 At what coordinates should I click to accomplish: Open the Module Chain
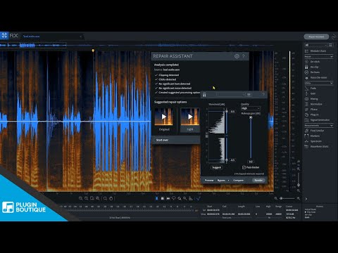(x=318, y=51)
